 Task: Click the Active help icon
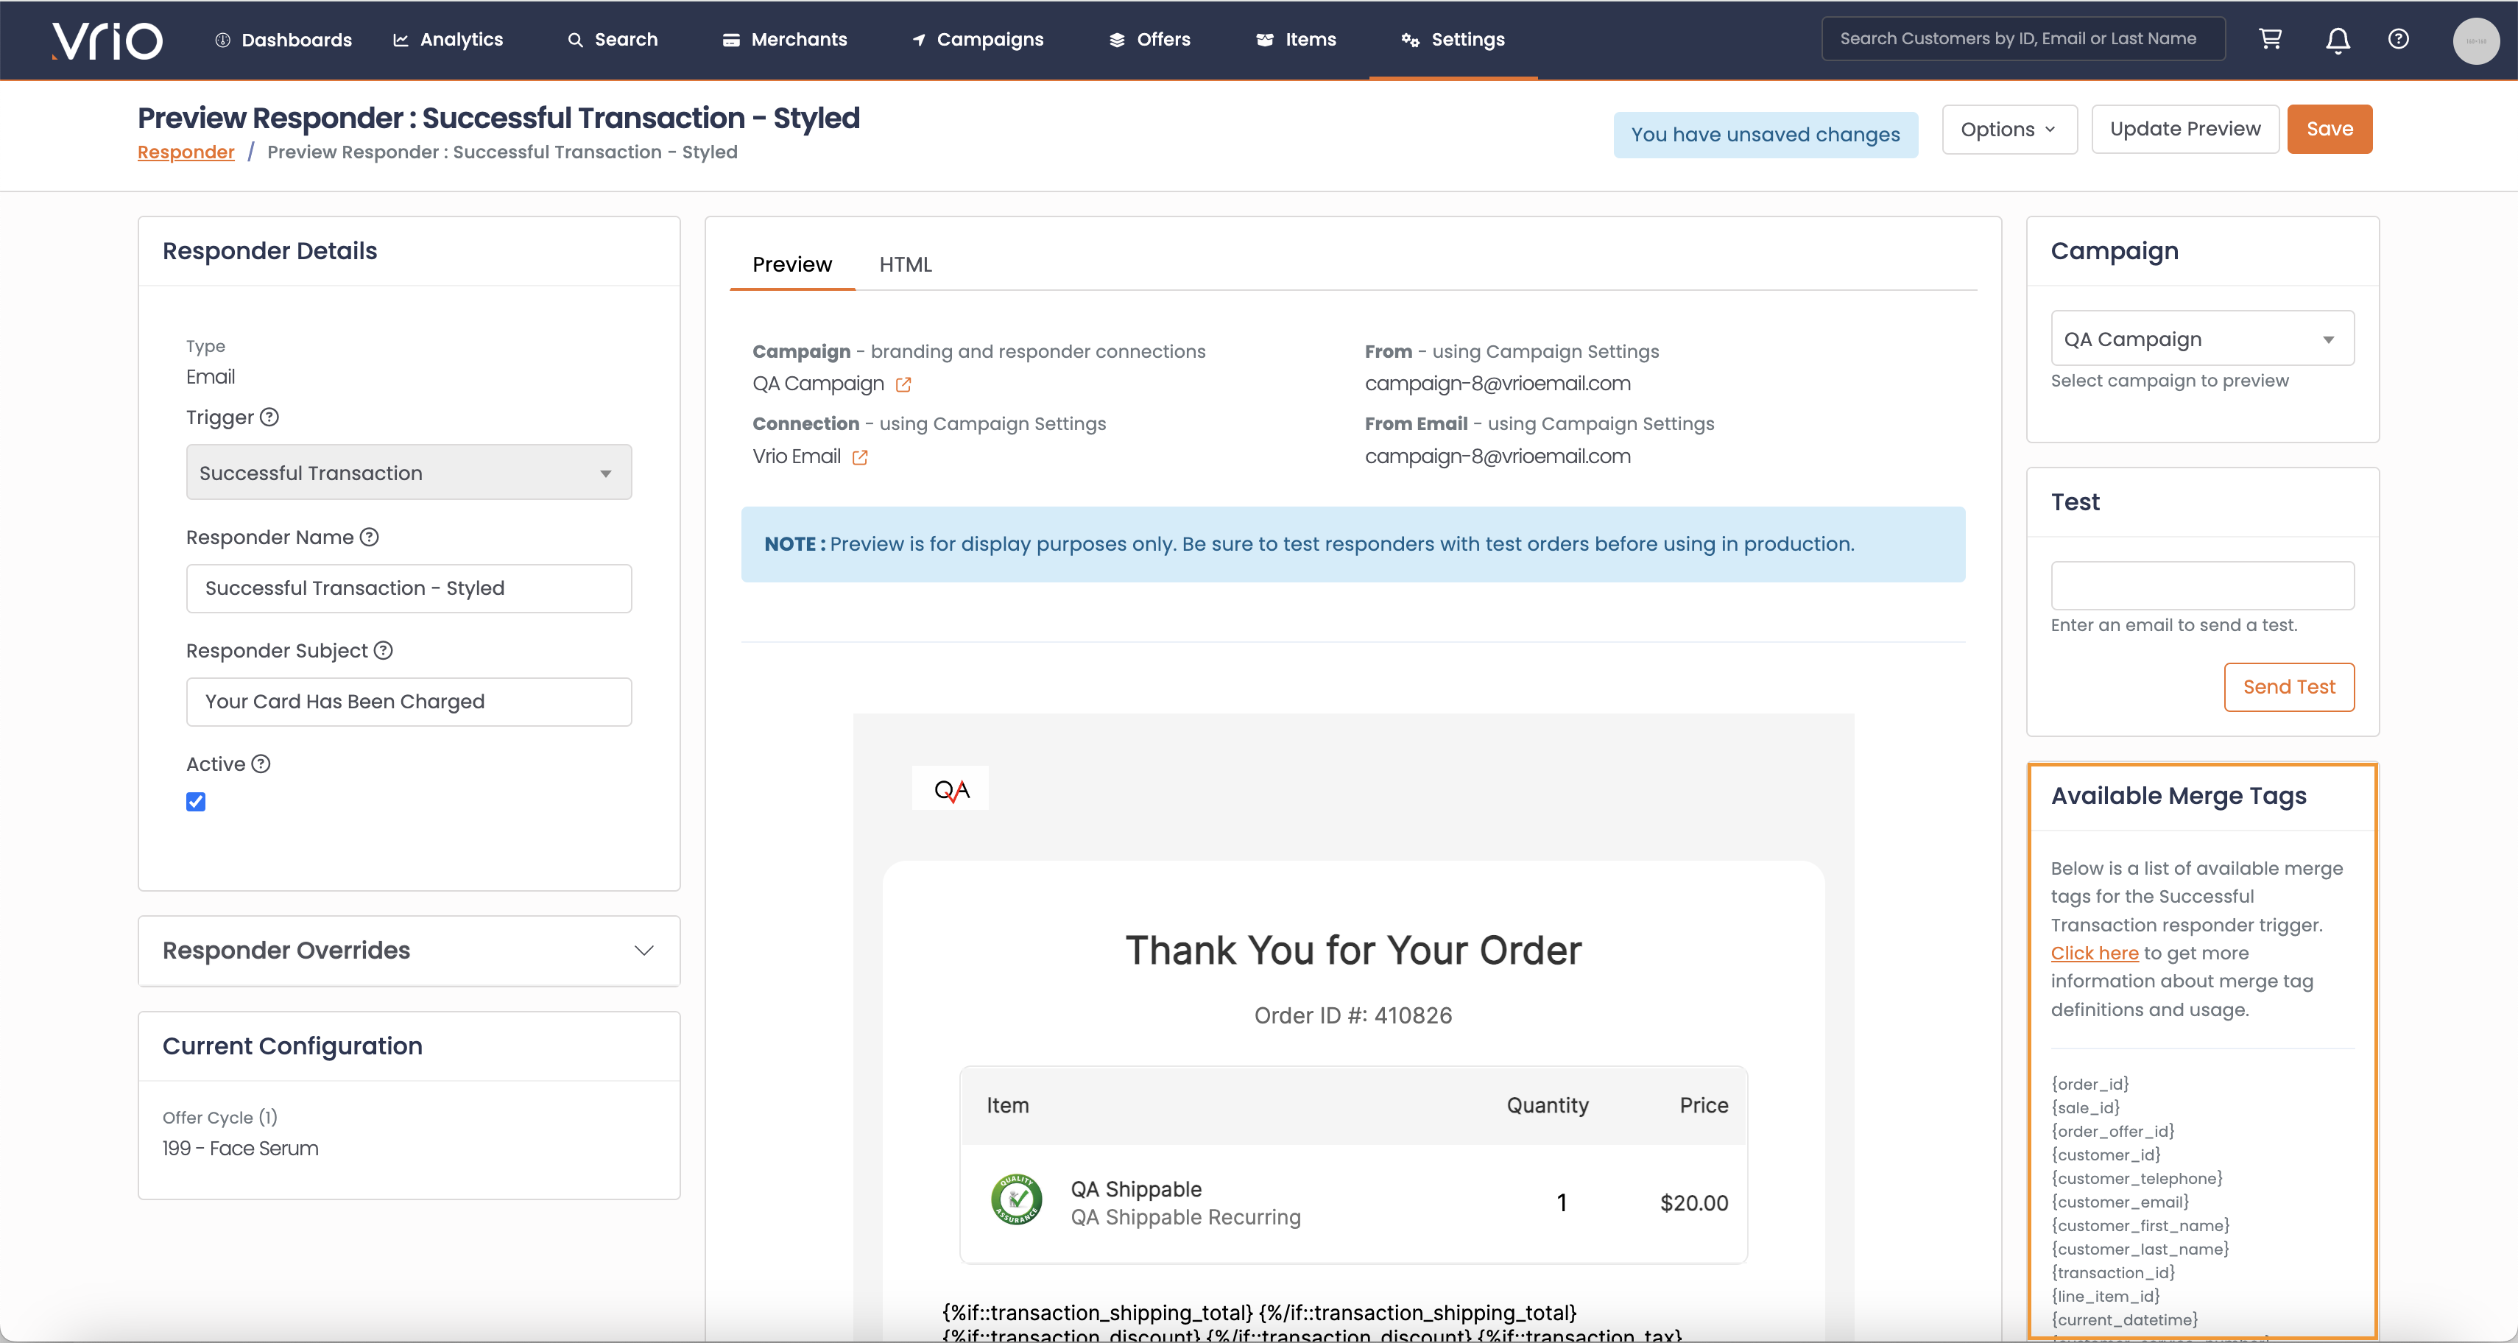pos(261,764)
